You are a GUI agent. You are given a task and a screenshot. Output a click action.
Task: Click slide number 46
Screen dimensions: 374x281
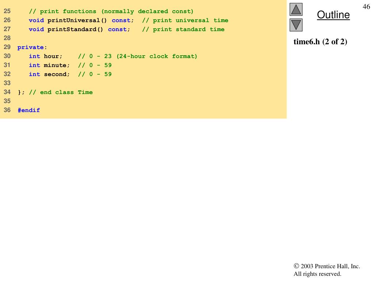(x=366, y=7)
